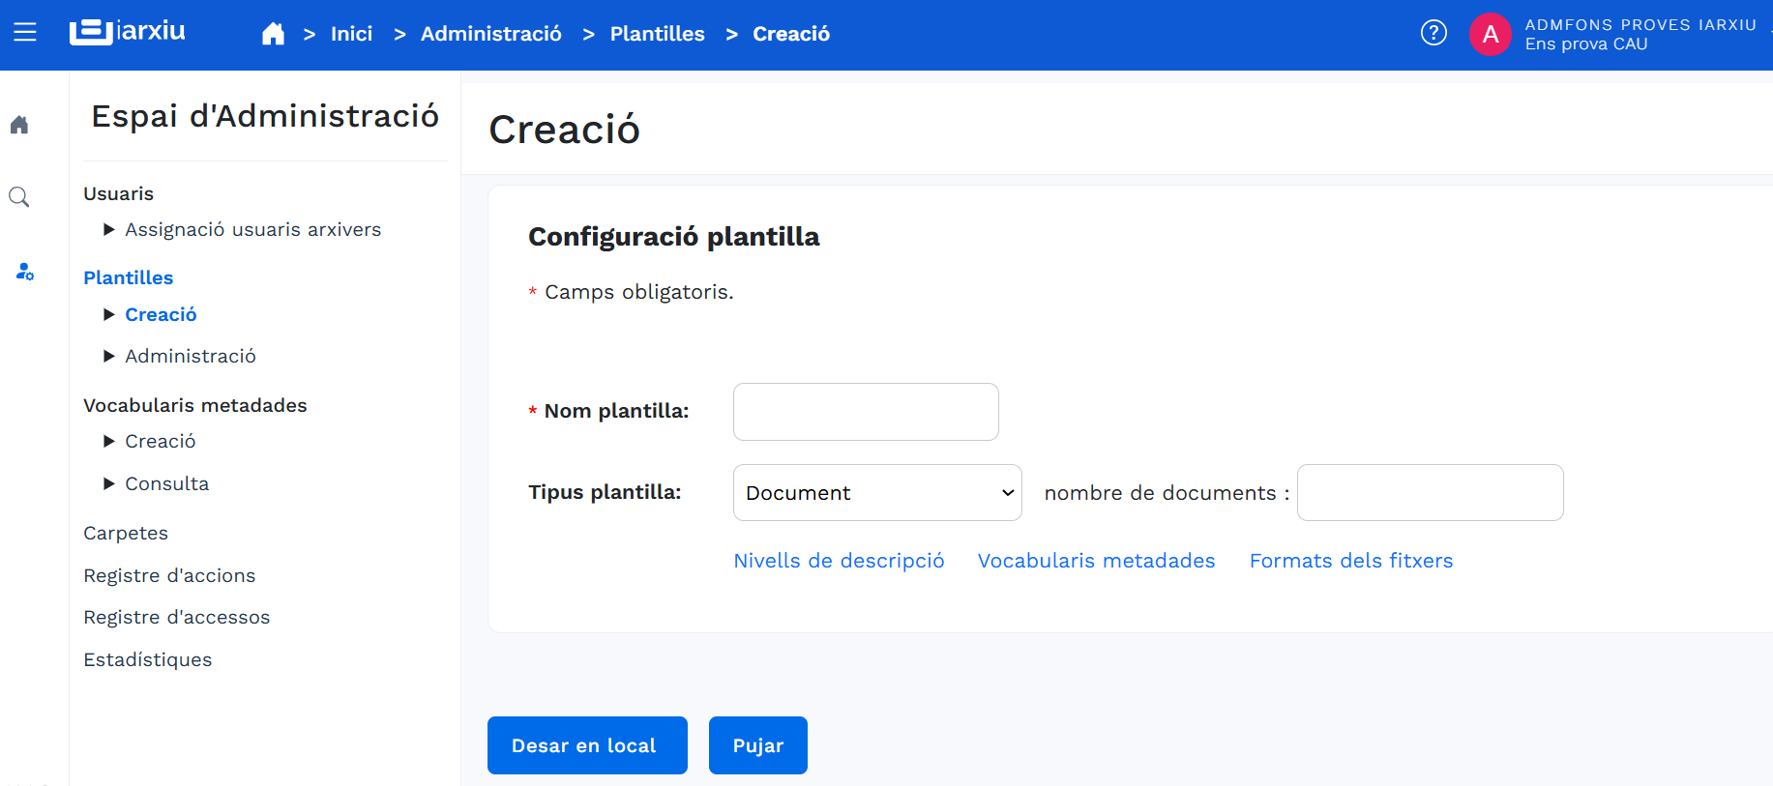Open Vocabularis metadades link in form
The width and height of the screenshot is (1773, 786).
coord(1096,561)
